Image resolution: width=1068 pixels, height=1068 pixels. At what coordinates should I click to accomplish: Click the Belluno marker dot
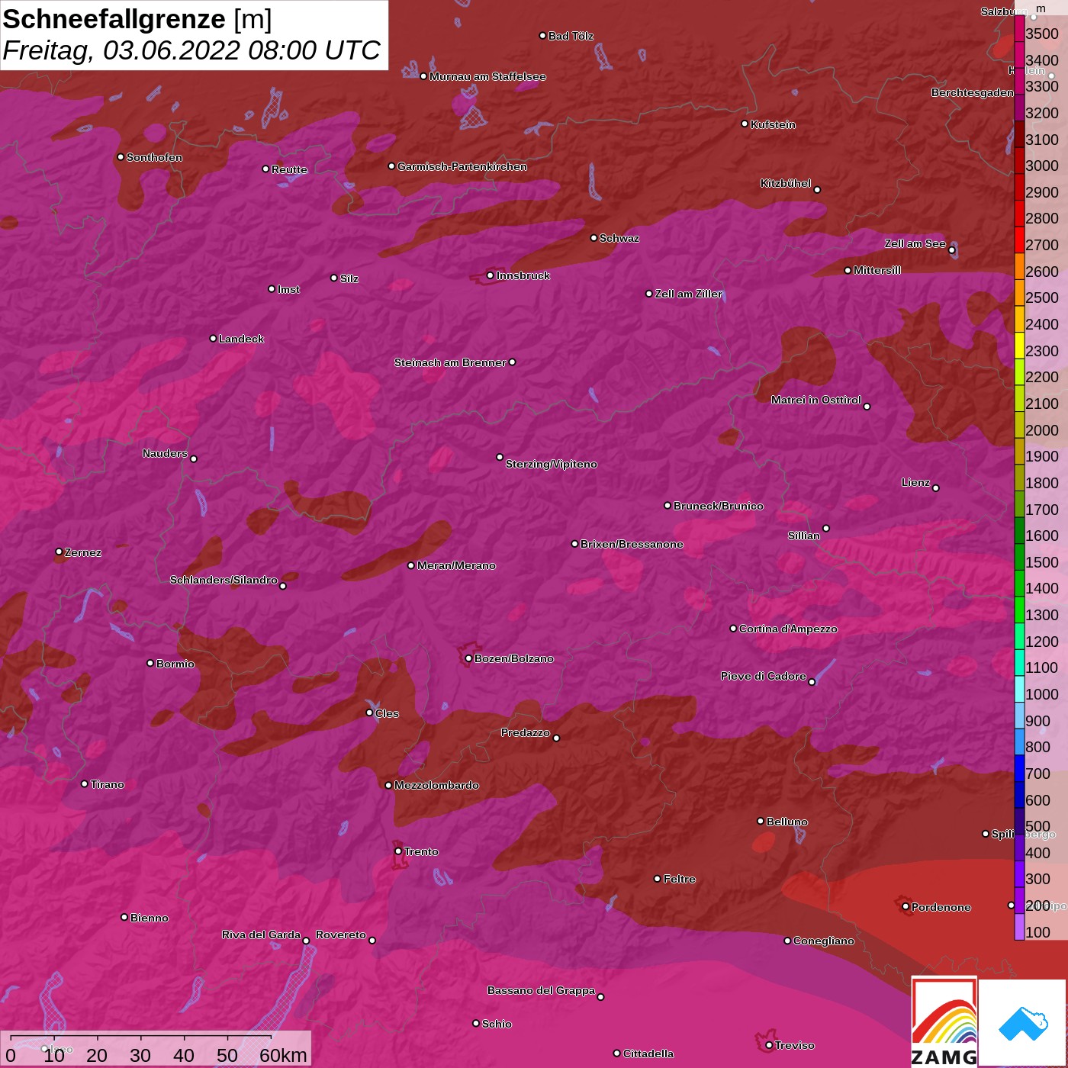pyautogui.click(x=760, y=821)
